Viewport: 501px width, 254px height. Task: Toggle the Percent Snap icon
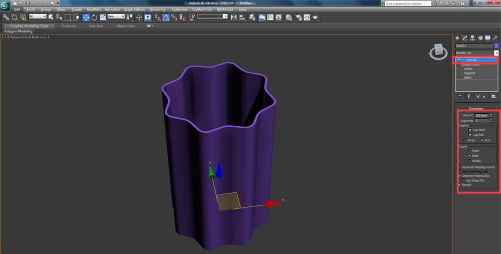click(x=174, y=17)
